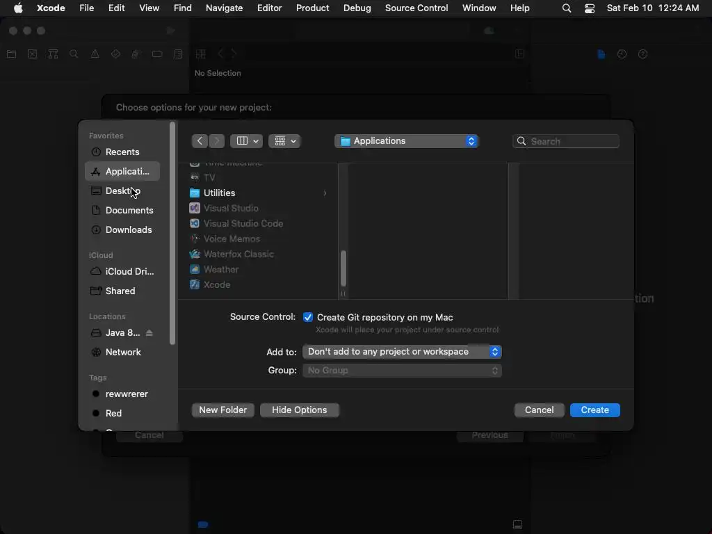The height and width of the screenshot is (534, 712).
Task: Click the Create button
Action: pyautogui.click(x=595, y=410)
